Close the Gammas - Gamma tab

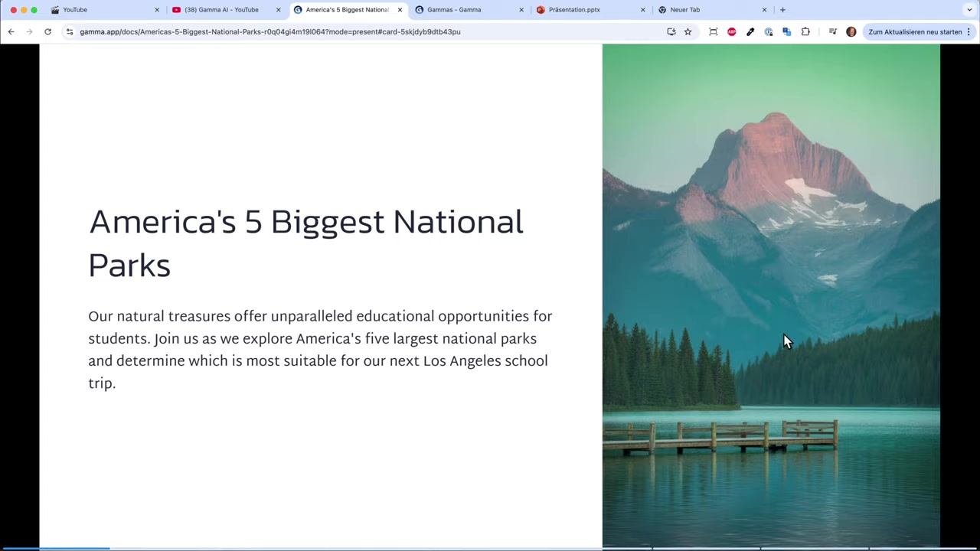[521, 9]
